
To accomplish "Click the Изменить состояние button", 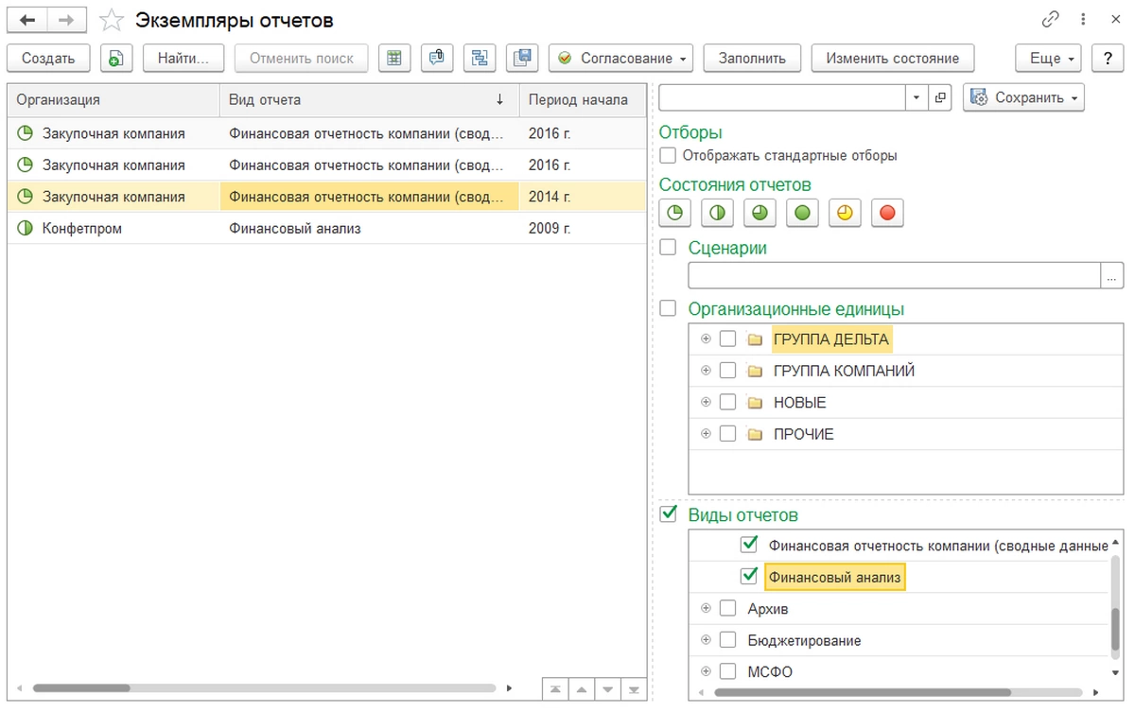I will tap(893, 58).
